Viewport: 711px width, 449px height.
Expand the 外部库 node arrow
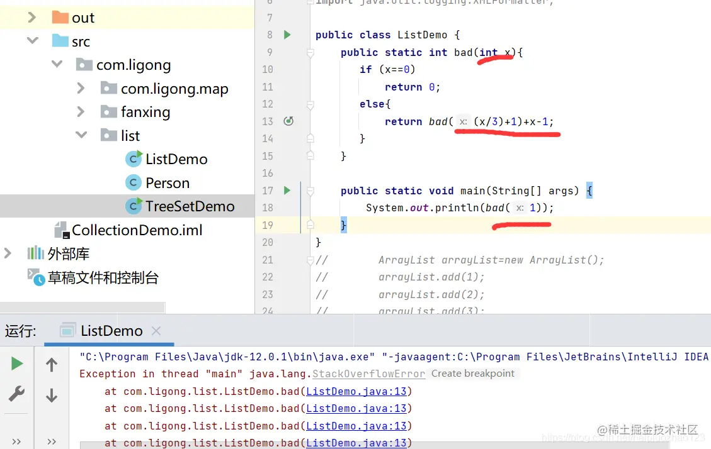[8, 253]
